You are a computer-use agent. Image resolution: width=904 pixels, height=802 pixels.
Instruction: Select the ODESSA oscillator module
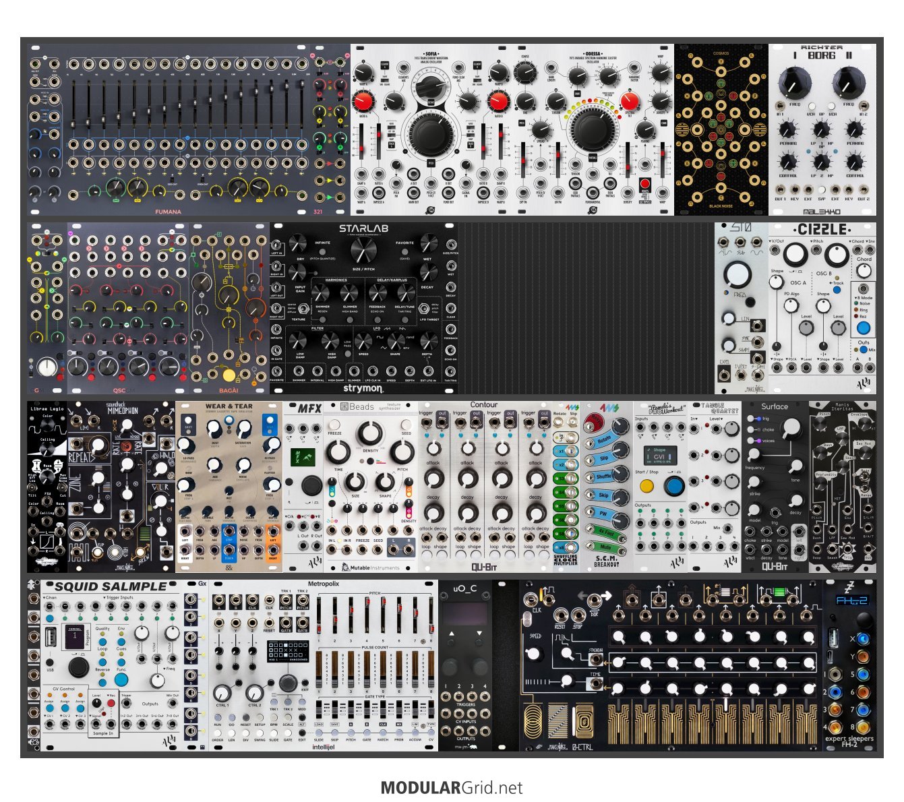(x=593, y=130)
